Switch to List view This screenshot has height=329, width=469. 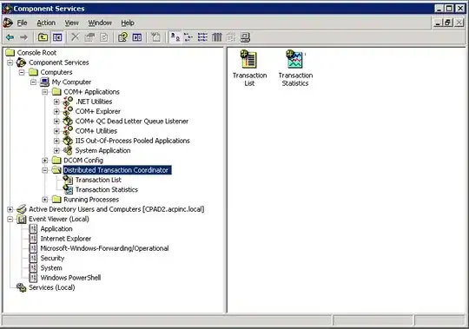[x=202, y=37]
